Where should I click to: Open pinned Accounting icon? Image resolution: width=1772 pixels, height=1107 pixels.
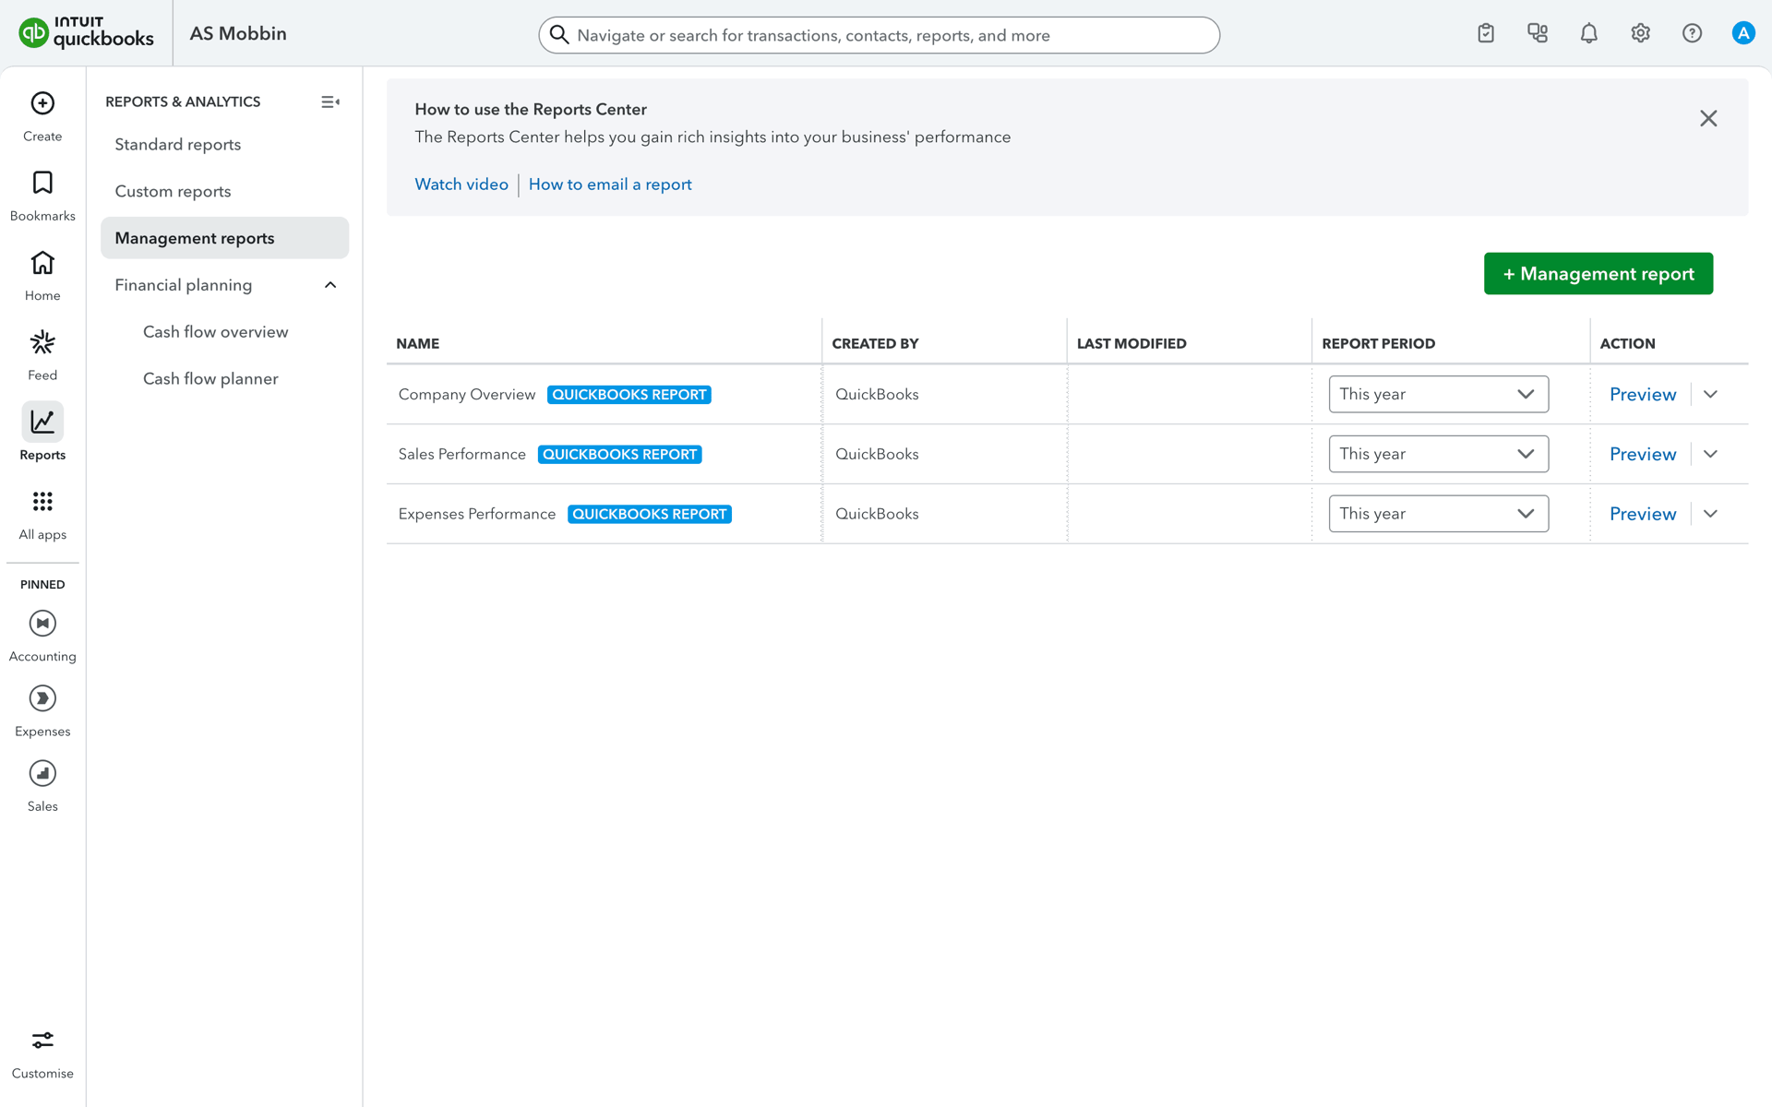coord(42,624)
